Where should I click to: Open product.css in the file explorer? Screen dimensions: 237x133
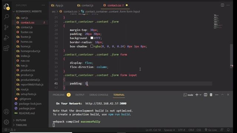point(28,70)
